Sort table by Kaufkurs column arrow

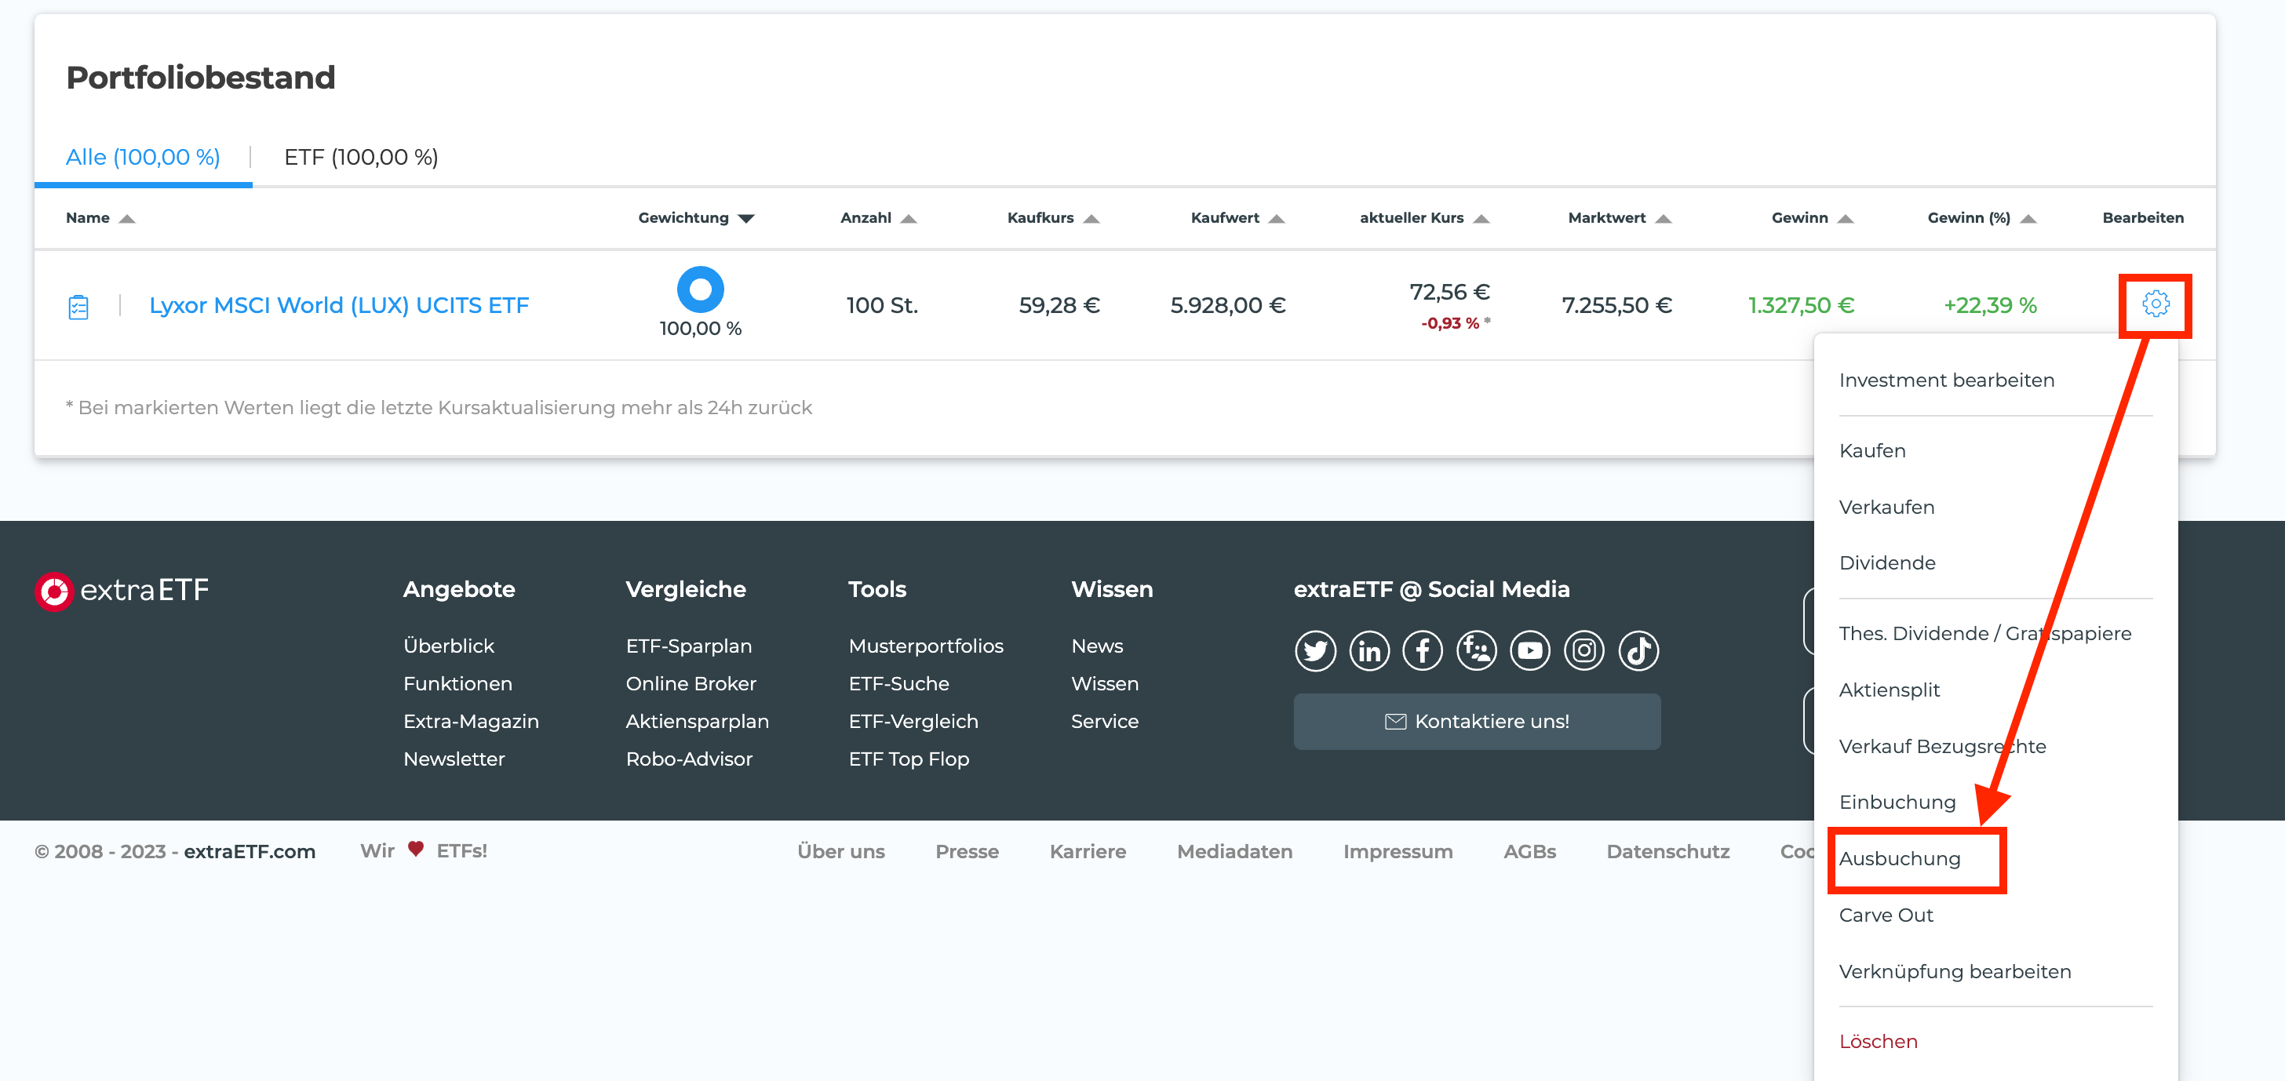(1091, 219)
